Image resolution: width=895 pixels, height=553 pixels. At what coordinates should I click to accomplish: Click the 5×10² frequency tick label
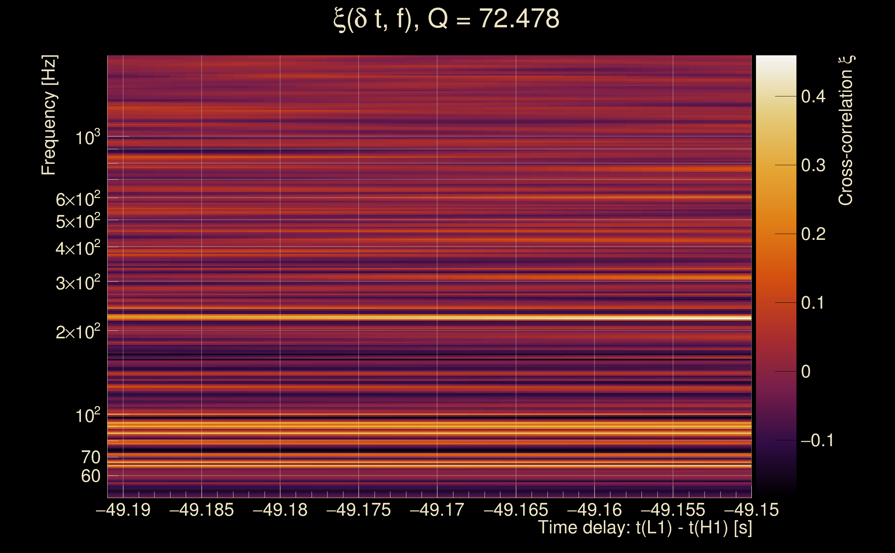tap(77, 221)
